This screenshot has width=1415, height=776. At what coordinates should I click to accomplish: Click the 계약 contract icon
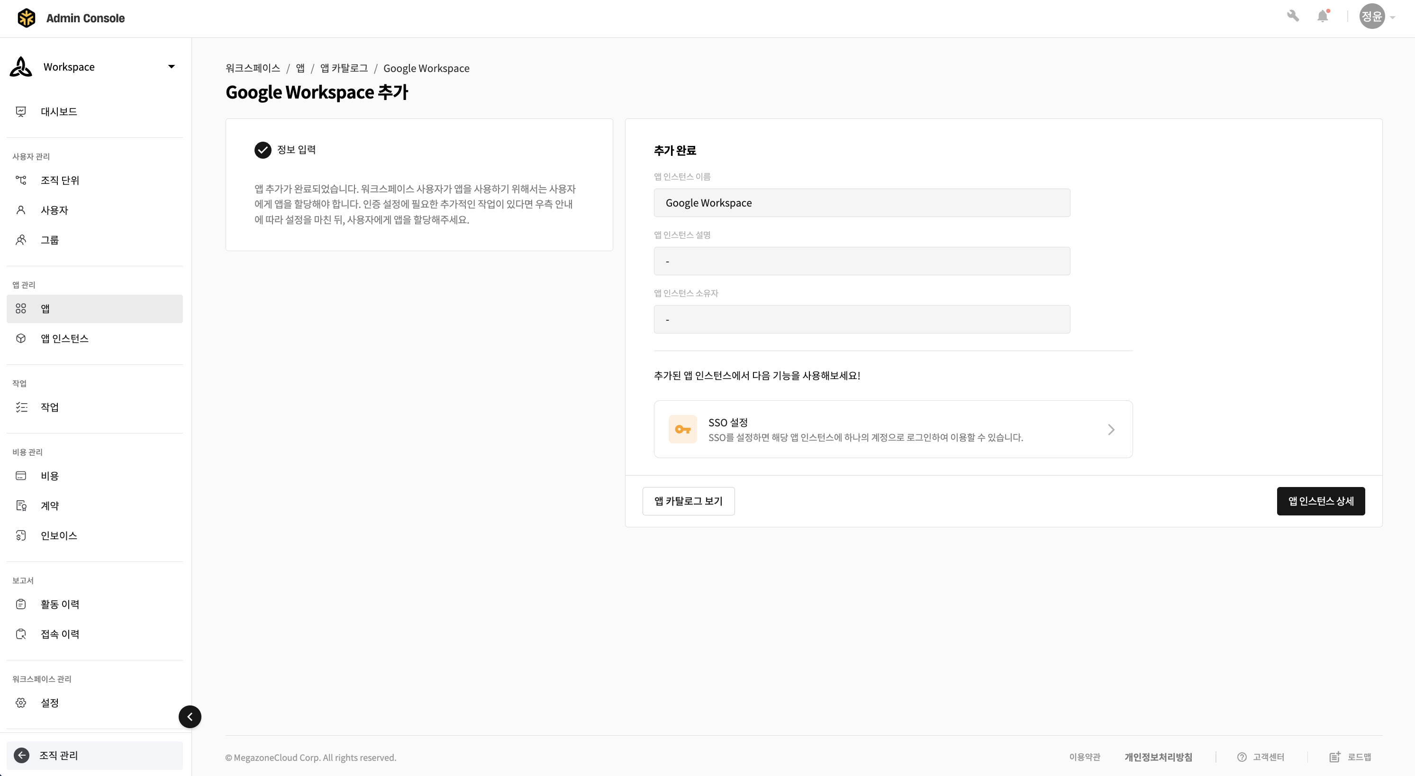[x=21, y=505]
